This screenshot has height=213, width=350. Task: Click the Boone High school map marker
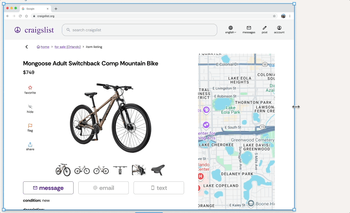251,203
